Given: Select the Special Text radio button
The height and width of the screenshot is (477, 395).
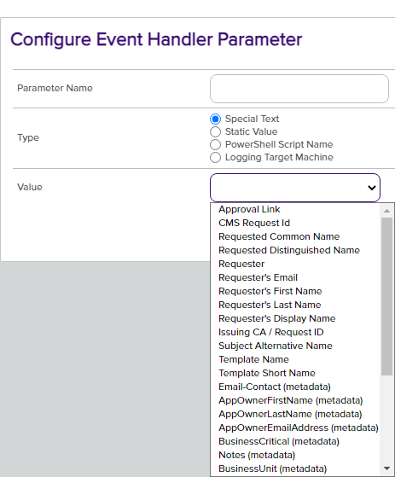Looking at the screenshot, I should [x=215, y=119].
